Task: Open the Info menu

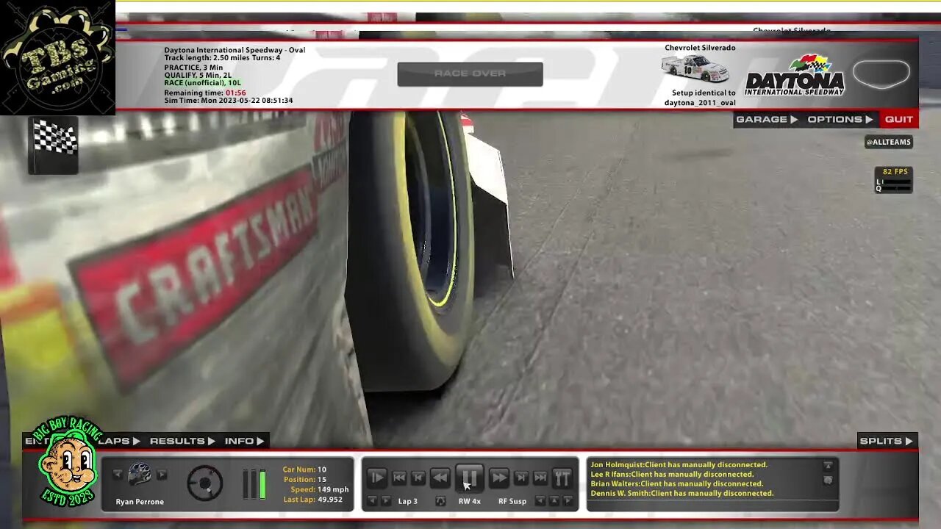Action: 244,441
